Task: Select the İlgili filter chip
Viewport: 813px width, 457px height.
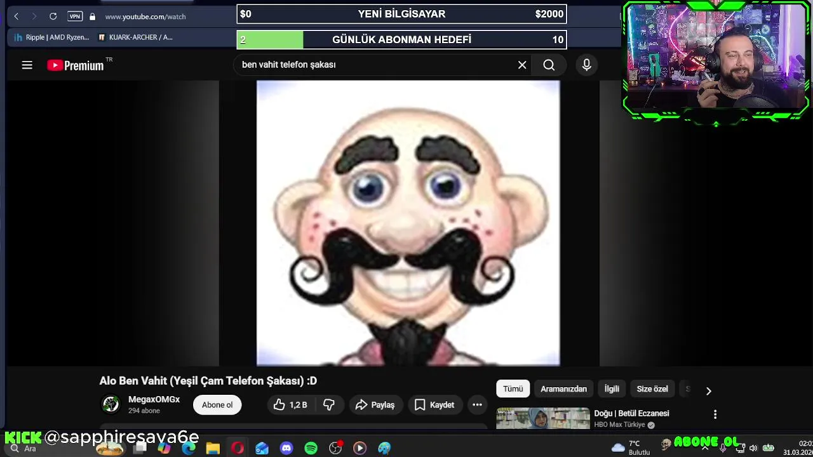Action: [x=612, y=389]
